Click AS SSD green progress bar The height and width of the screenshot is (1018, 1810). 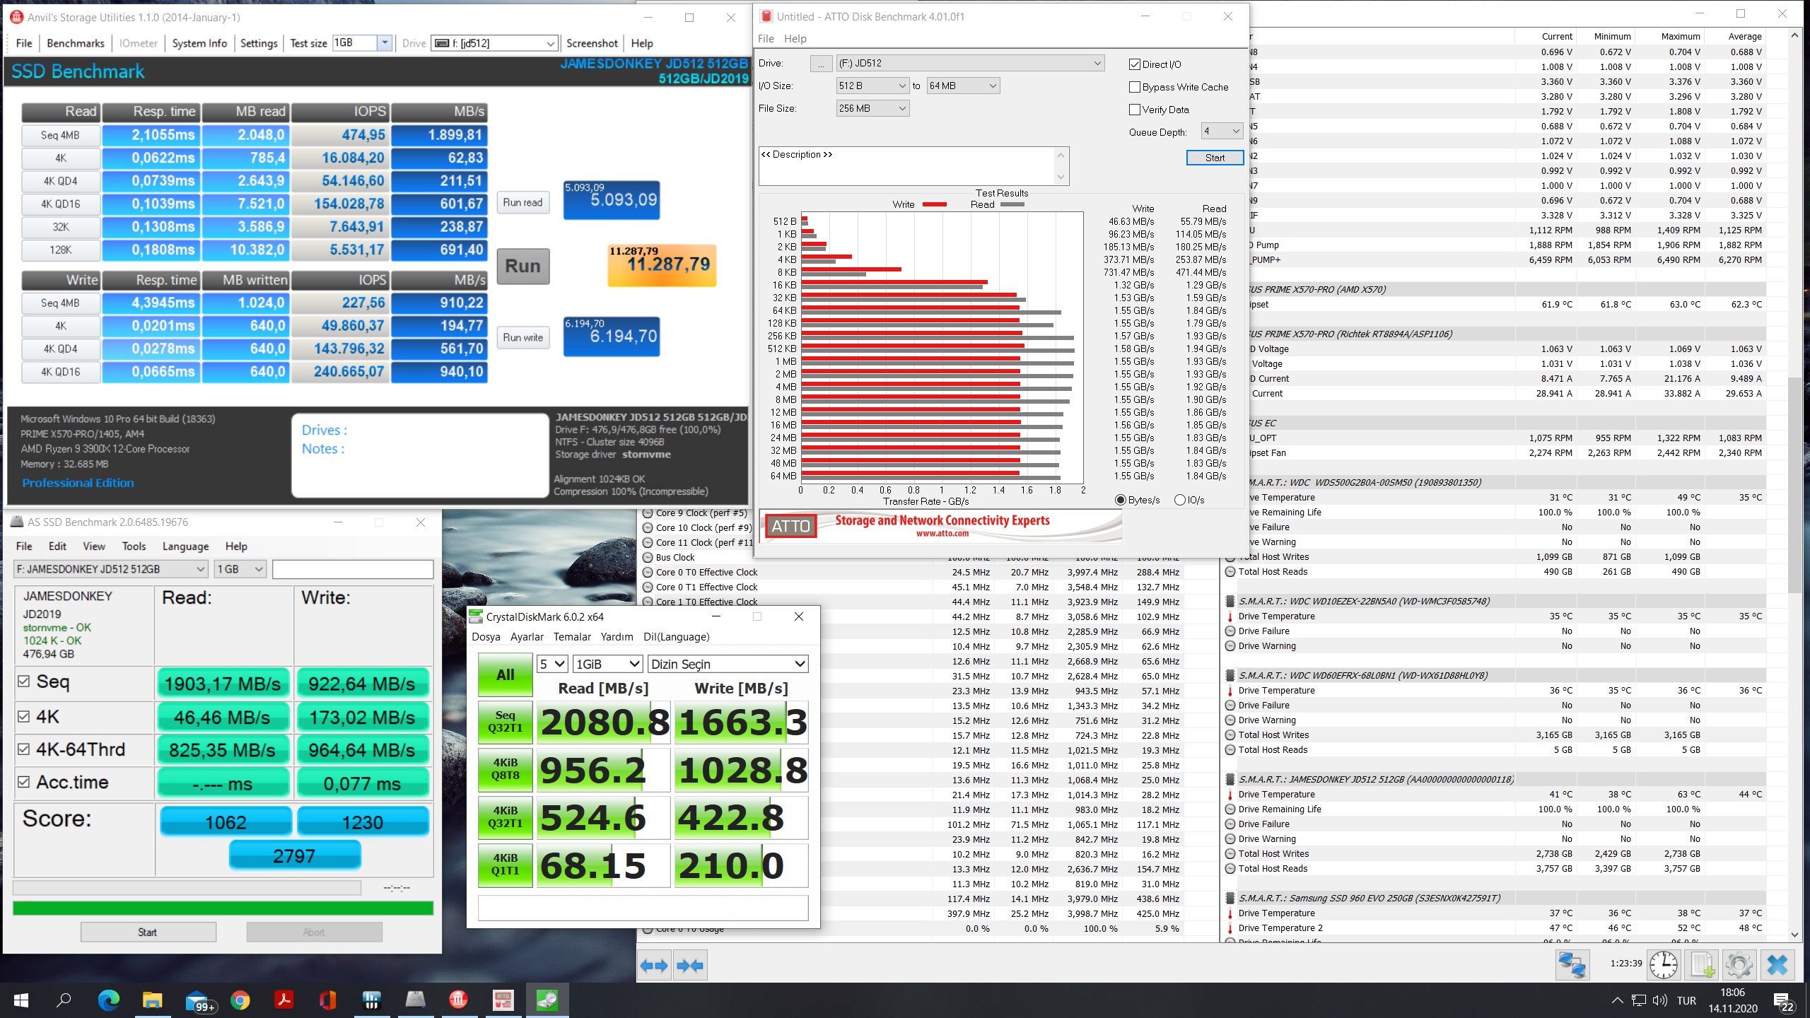(x=223, y=908)
